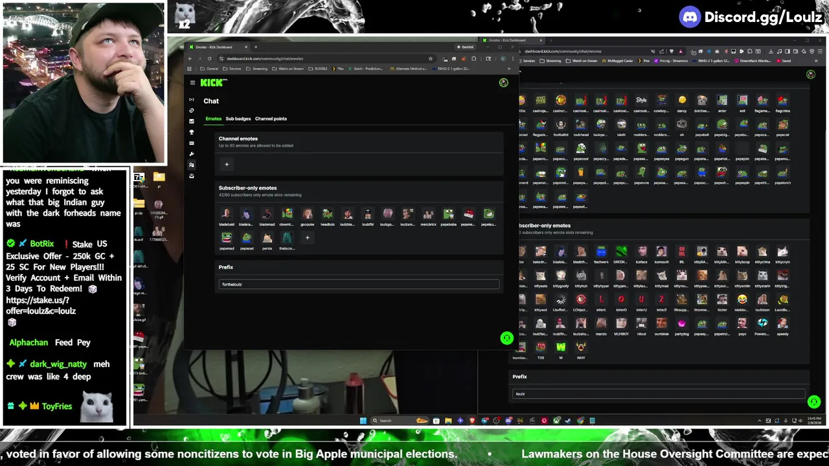The height and width of the screenshot is (466, 829).
Task: Click the Gemini button
Action: 465,47
